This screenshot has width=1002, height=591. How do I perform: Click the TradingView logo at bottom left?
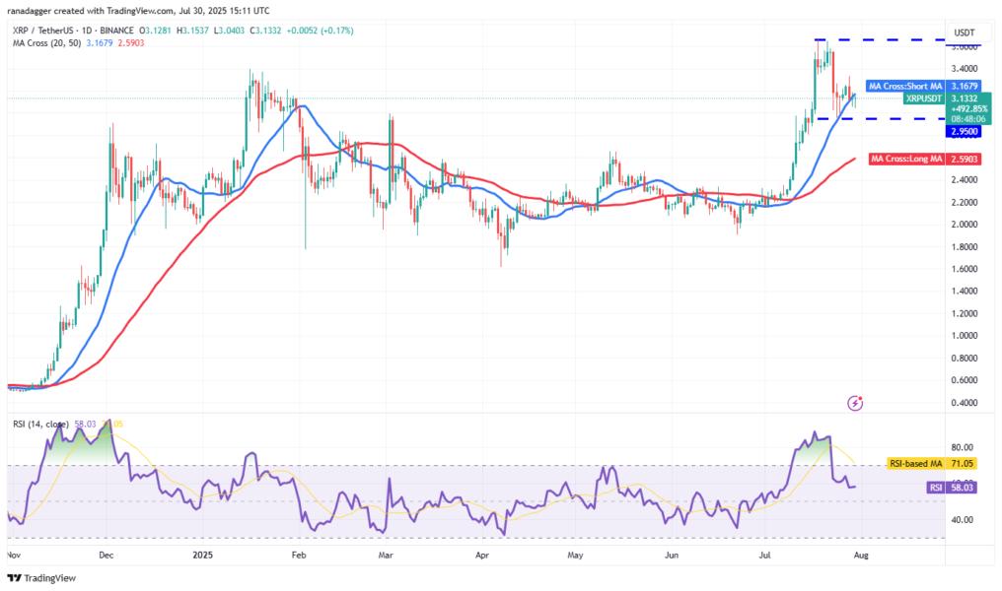point(40,579)
